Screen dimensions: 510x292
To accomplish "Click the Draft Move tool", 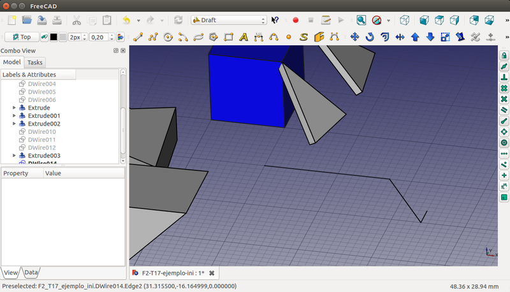I will (355, 37).
